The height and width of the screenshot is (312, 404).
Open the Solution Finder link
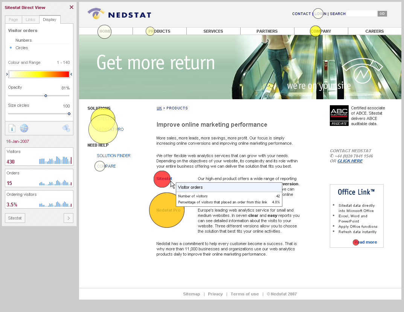[x=113, y=156]
